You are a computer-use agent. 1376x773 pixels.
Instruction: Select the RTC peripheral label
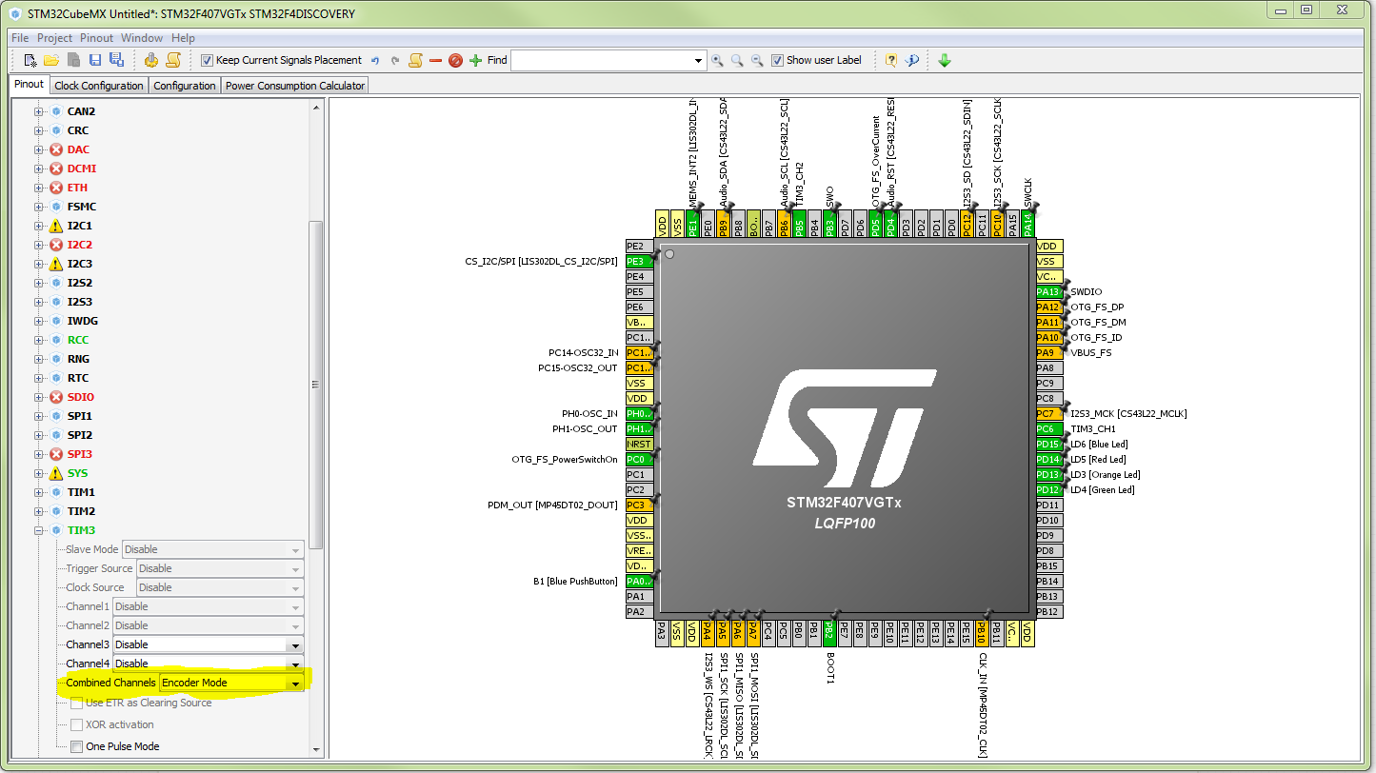pyautogui.click(x=78, y=378)
